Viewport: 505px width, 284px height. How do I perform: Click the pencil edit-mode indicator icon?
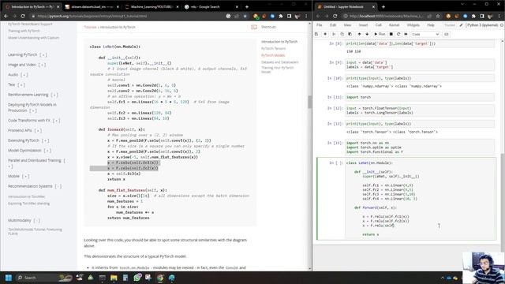pos(461,25)
